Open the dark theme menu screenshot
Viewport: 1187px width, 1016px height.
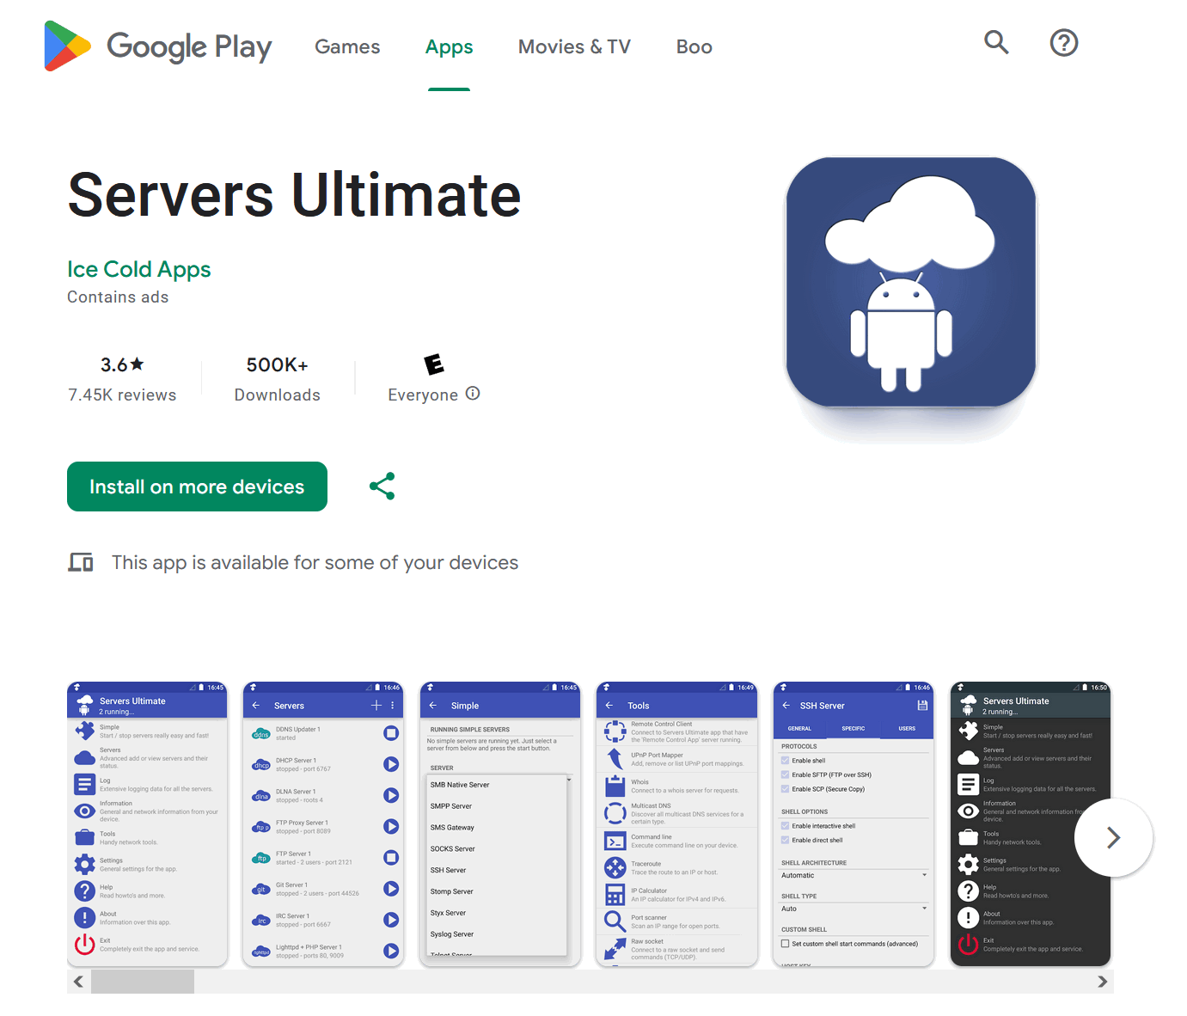(x=1030, y=824)
